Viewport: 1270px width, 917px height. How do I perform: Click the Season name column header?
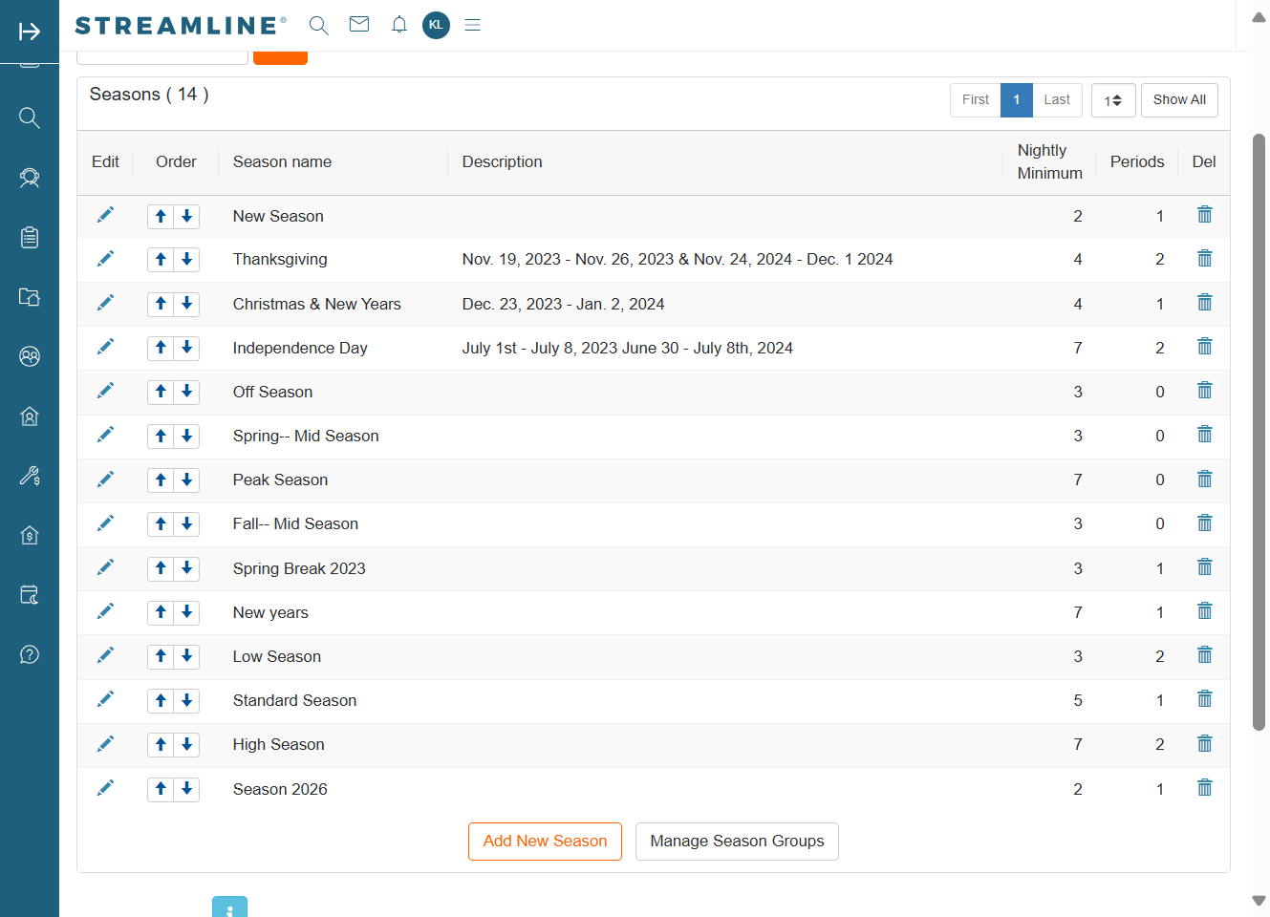click(x=282, y=162)
